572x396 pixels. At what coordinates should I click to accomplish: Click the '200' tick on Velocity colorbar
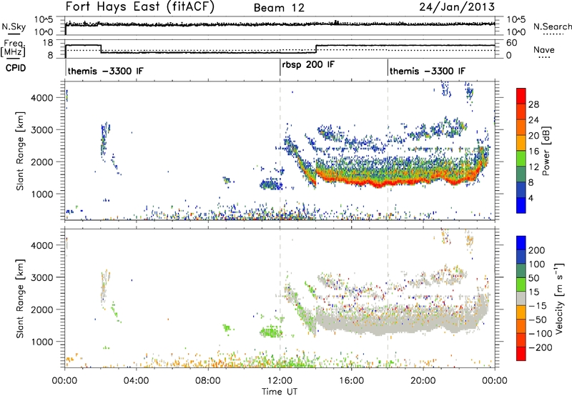click(x=537, y=250)
